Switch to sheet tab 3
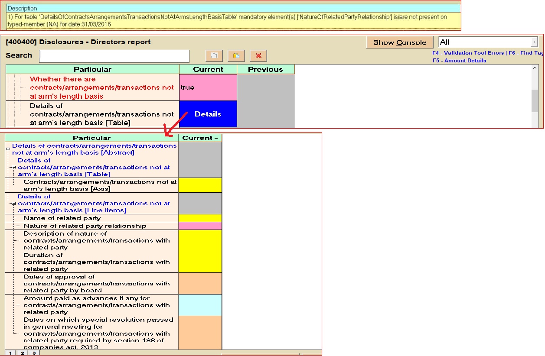This screenshot has height=356, width=545. click(34, 353)
